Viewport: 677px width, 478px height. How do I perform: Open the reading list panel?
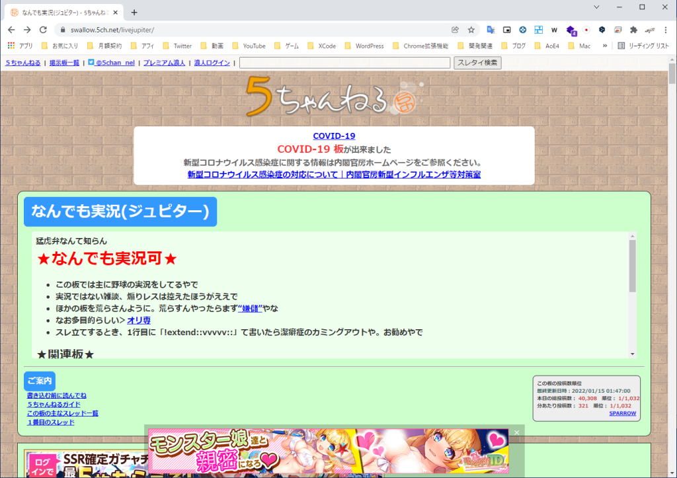(x=643, y=46)
